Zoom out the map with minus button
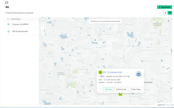Image resolution: width=174 pixels, height=108 pixels. click(x=43, y=29)
